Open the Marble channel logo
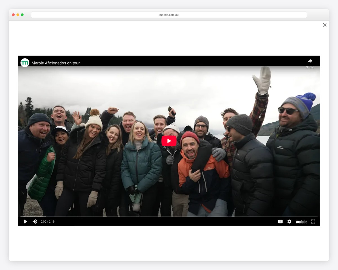Viewport: 338px width, 270px height. [25, 63]
